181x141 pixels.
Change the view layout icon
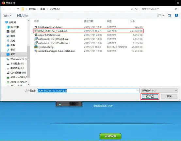click(159, 15)
